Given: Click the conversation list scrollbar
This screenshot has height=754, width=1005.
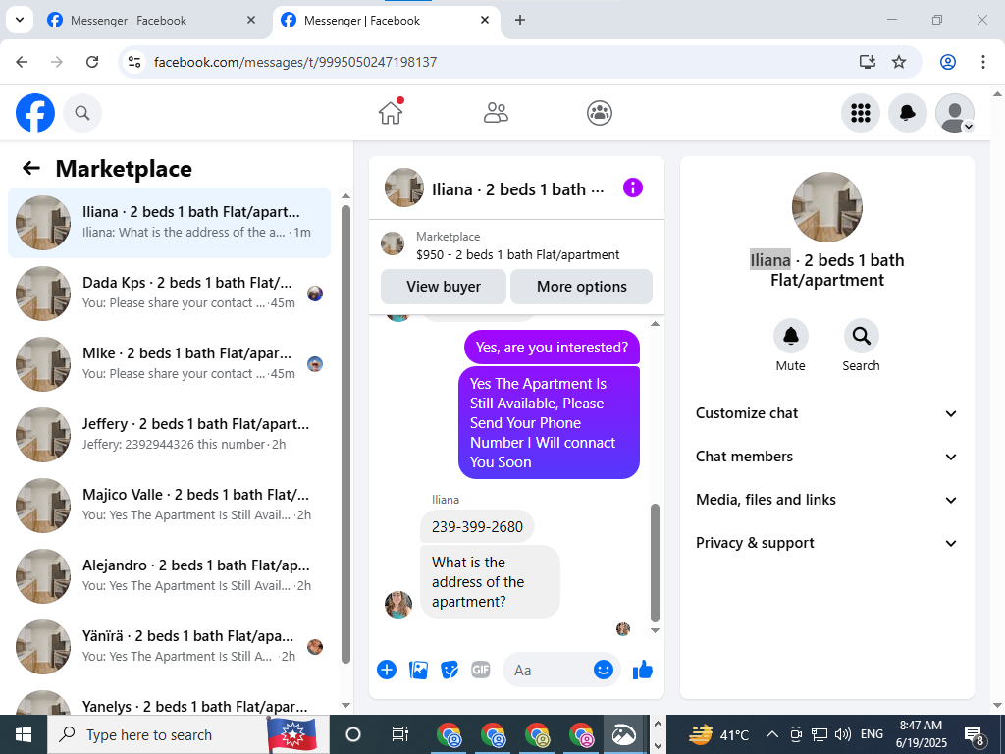Looking at the screenshot, I should click(x=345, y=434).
